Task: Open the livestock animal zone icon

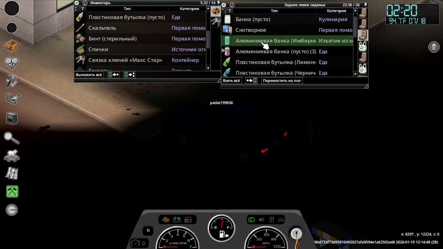Action: [x=12, y=156]
